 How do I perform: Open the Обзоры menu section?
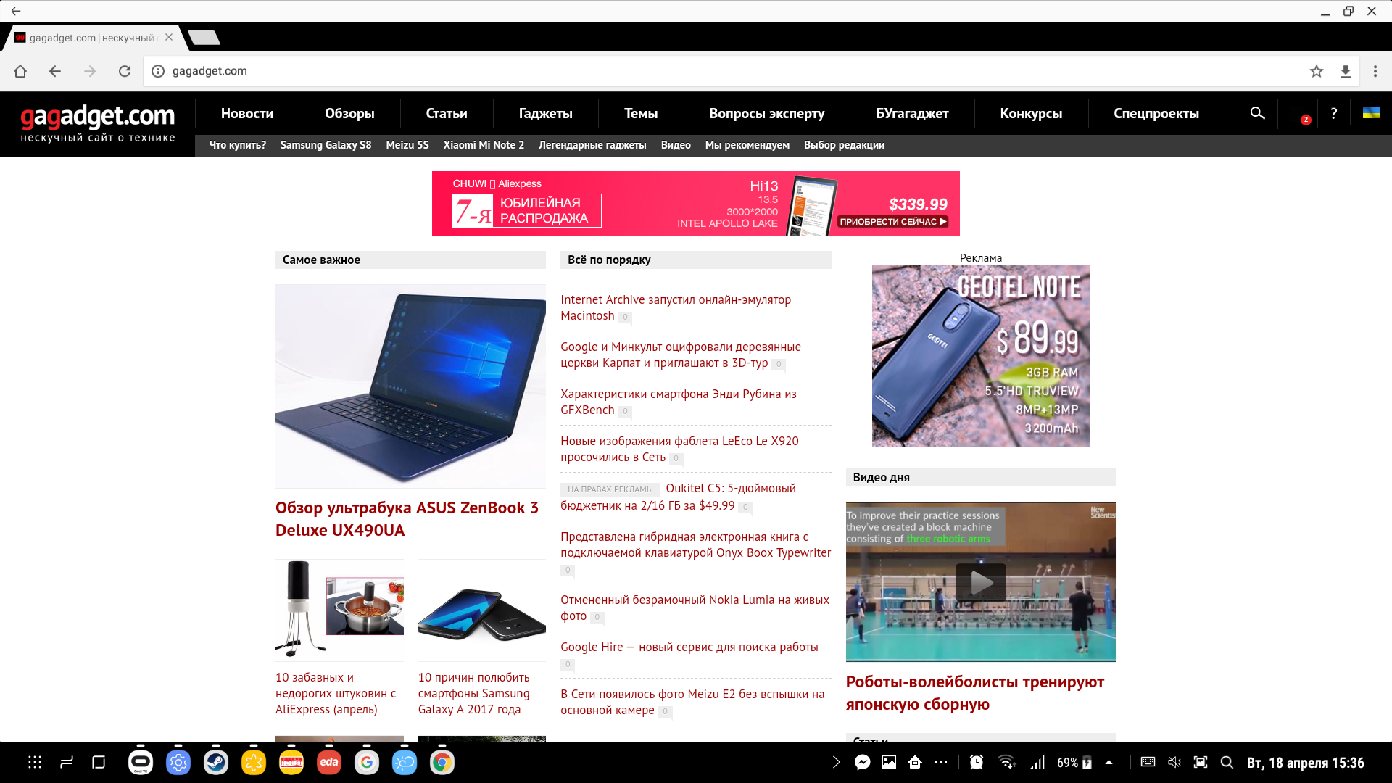[x=349, y=114]
